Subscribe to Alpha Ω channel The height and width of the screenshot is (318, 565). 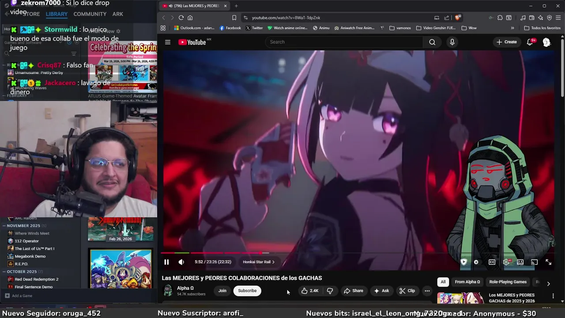[247, 291]
